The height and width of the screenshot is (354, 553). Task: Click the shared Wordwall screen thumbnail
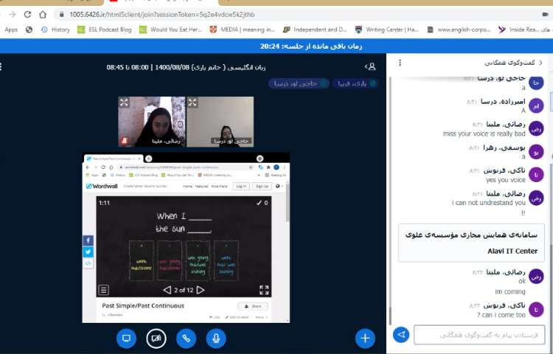point(185,237)
